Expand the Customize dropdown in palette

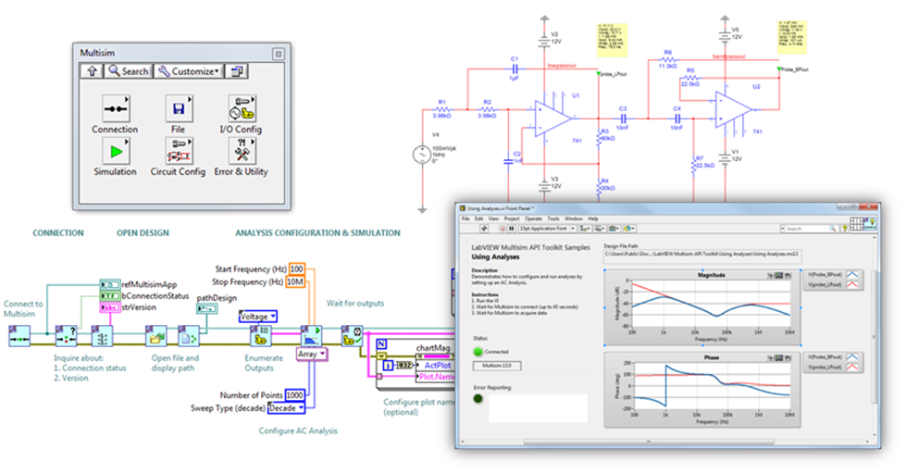[x=189, y=71]
